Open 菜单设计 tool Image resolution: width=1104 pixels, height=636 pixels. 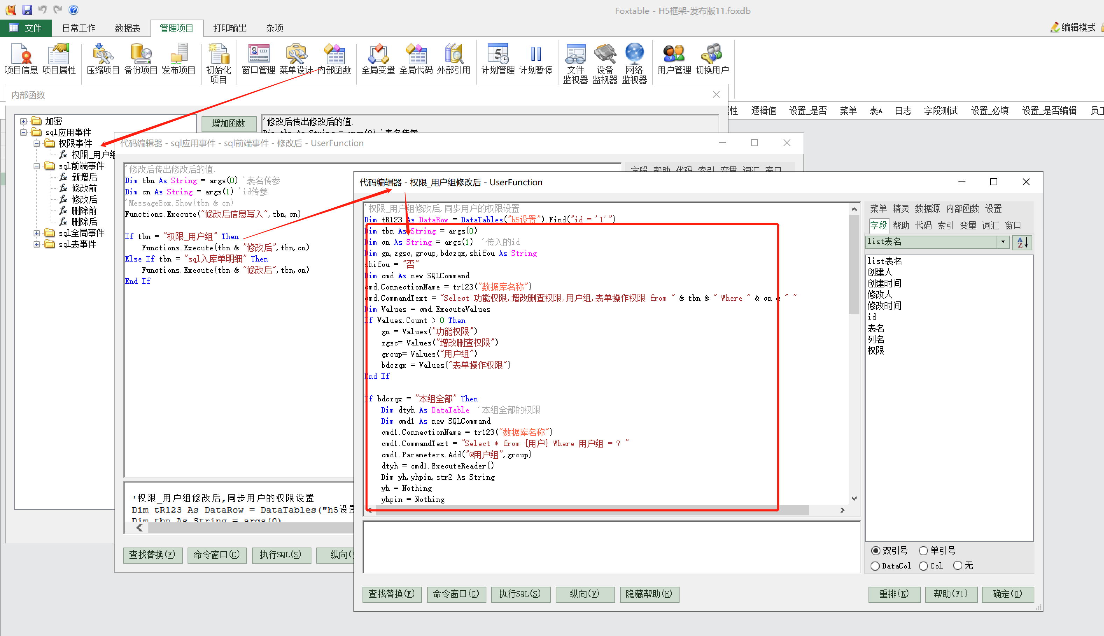click(296, 59)
